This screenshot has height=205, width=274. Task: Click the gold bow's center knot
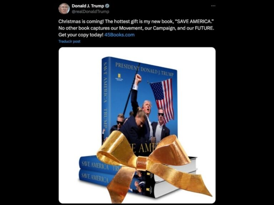coord(142,163)
